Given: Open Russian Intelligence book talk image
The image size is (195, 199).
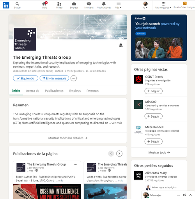Looking at the screenshot, I should click(x=47, y=191).
